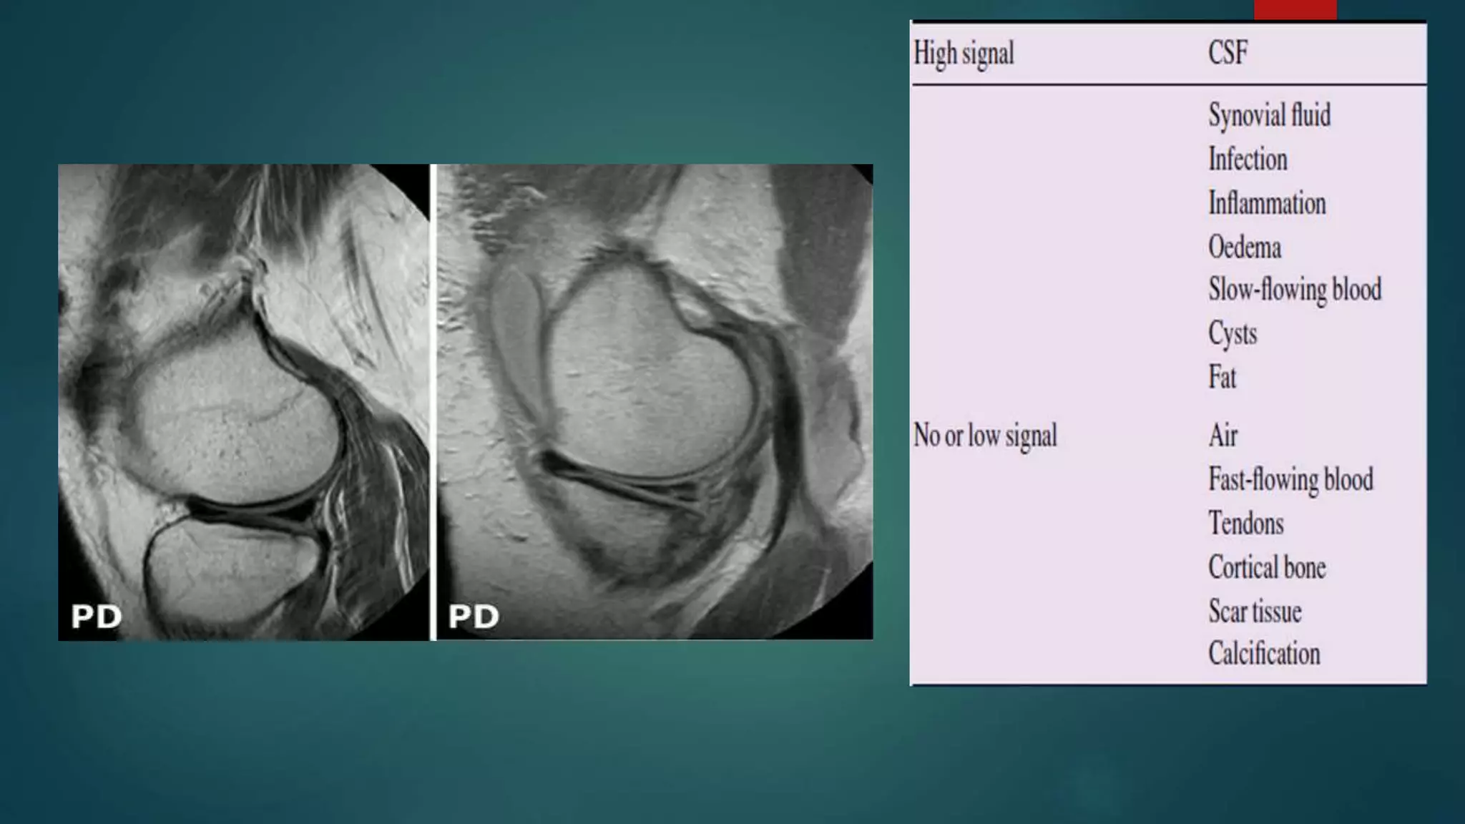The image size is (1465, 824).
Task: Click the 'Cortical bone' entry
Action: (1267, 567)
